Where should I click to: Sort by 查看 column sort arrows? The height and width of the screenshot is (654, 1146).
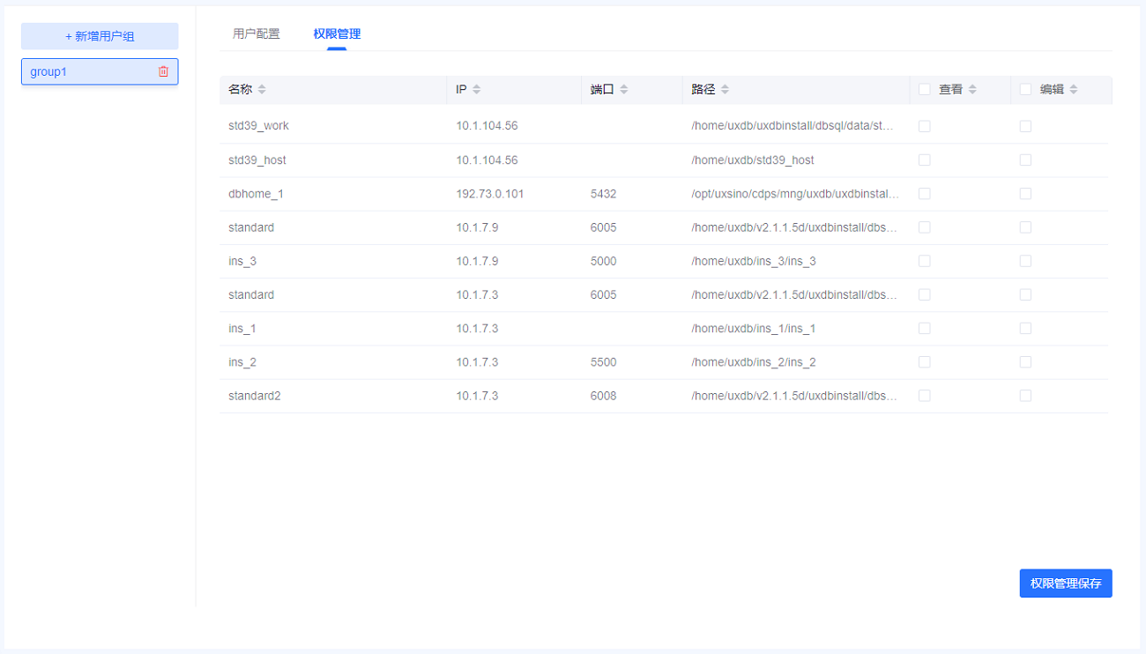[972, 89]
